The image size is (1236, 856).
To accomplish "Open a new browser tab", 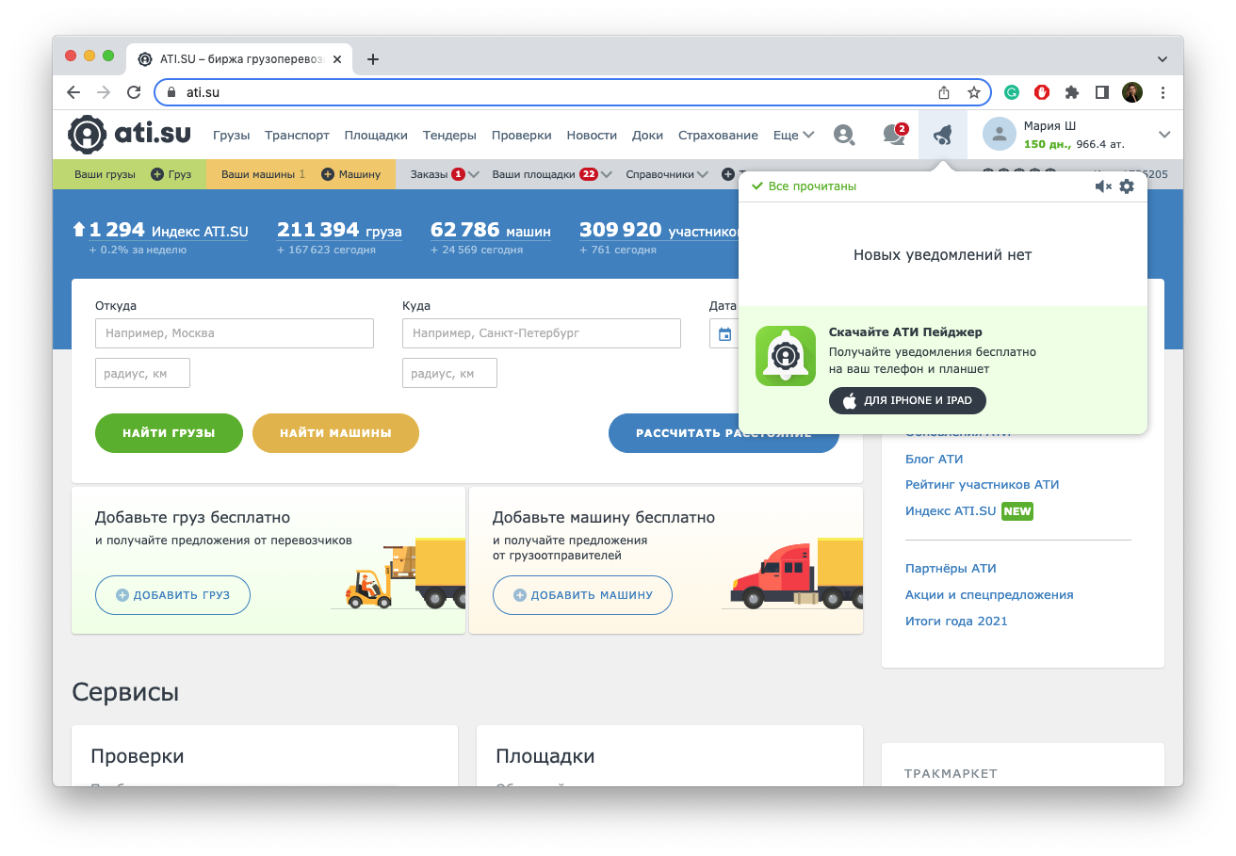I will coord(373,59).
